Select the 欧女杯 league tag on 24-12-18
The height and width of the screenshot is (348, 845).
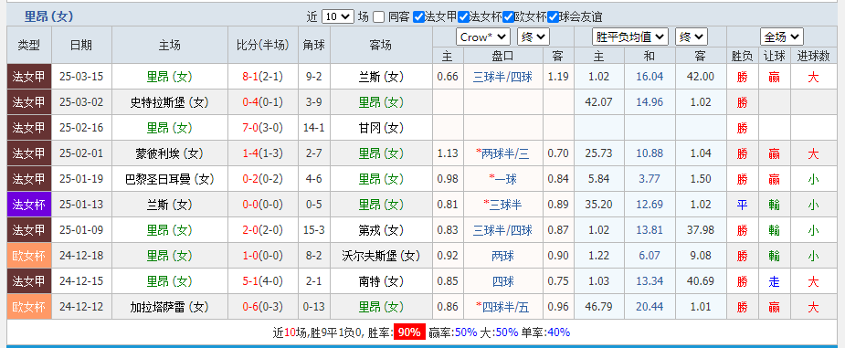[29, 256]
